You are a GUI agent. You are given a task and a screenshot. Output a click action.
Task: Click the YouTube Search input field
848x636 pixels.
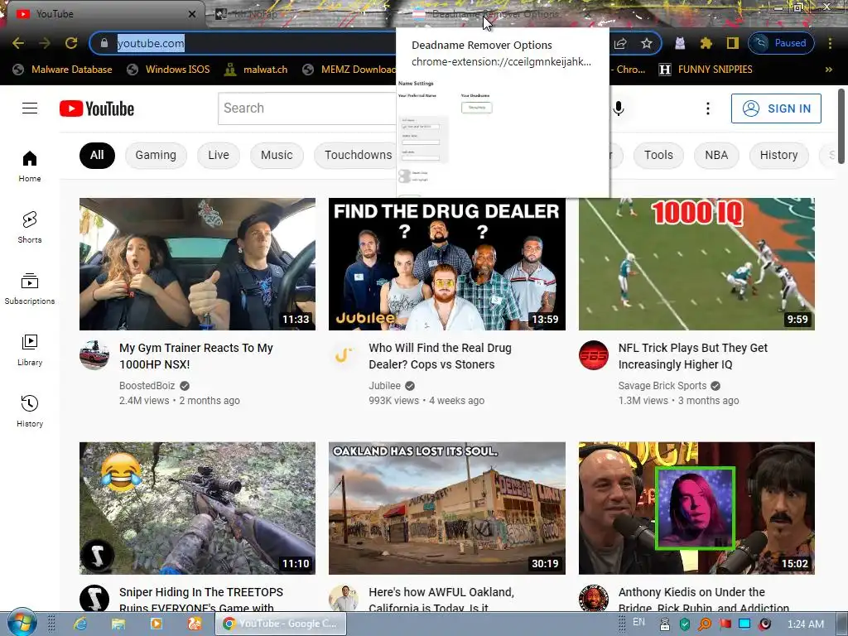pyautogui.click(x=307, y=108)
